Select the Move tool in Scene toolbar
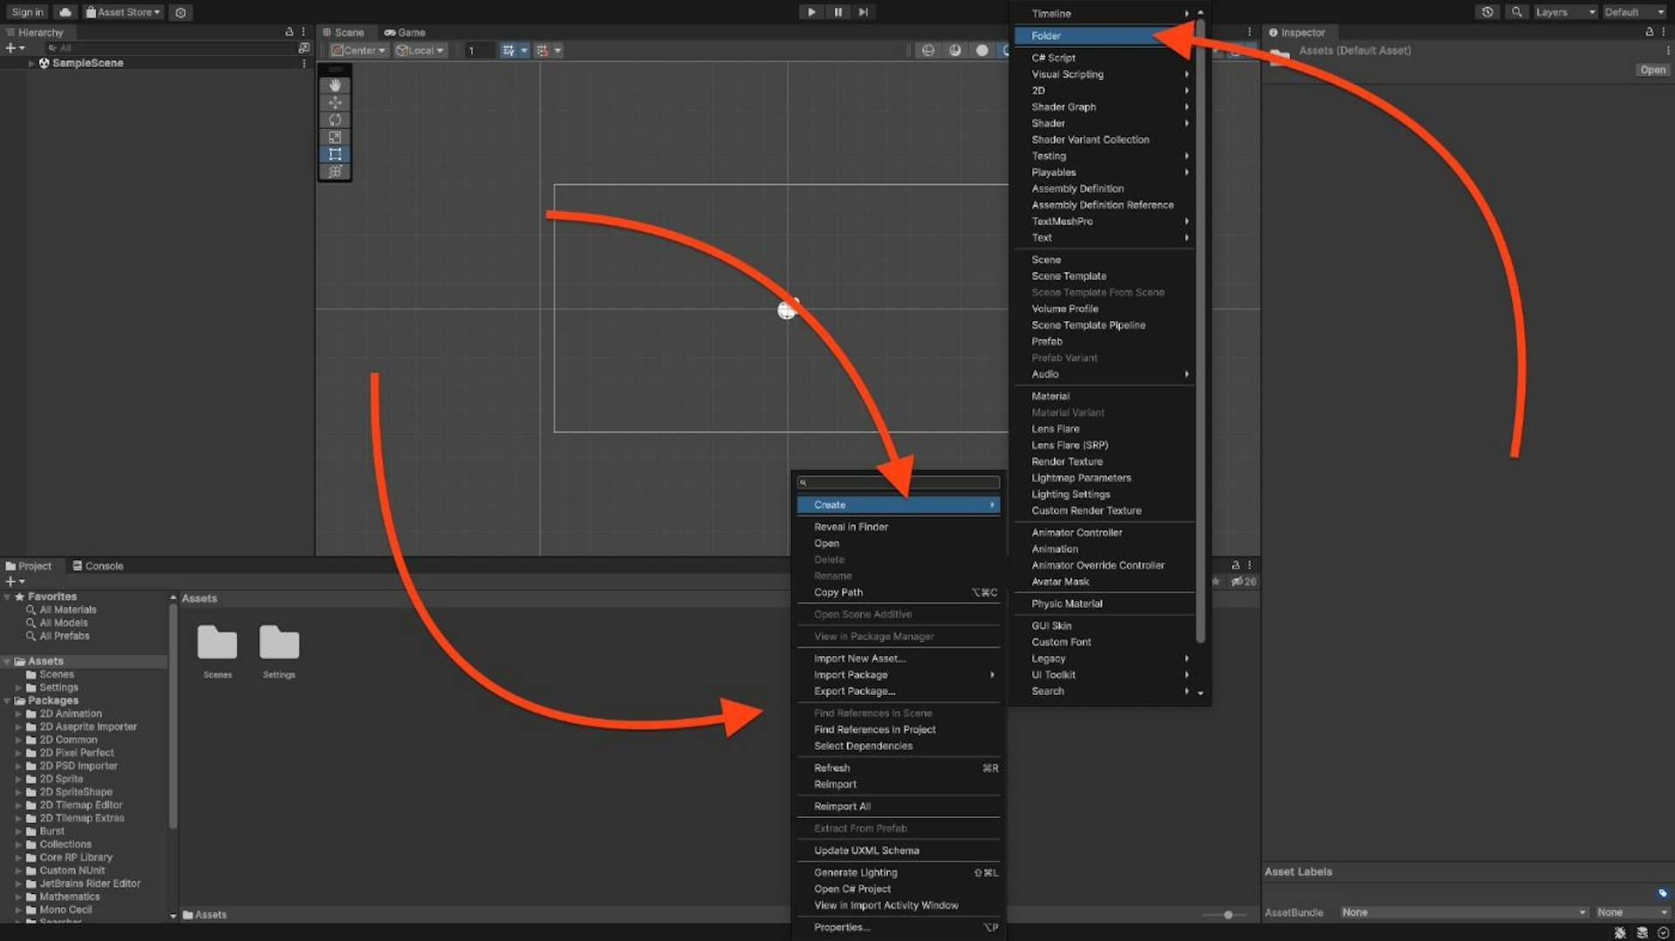Image resolution: width=1675 pixels, height=941 pixels. coord(335,102)
